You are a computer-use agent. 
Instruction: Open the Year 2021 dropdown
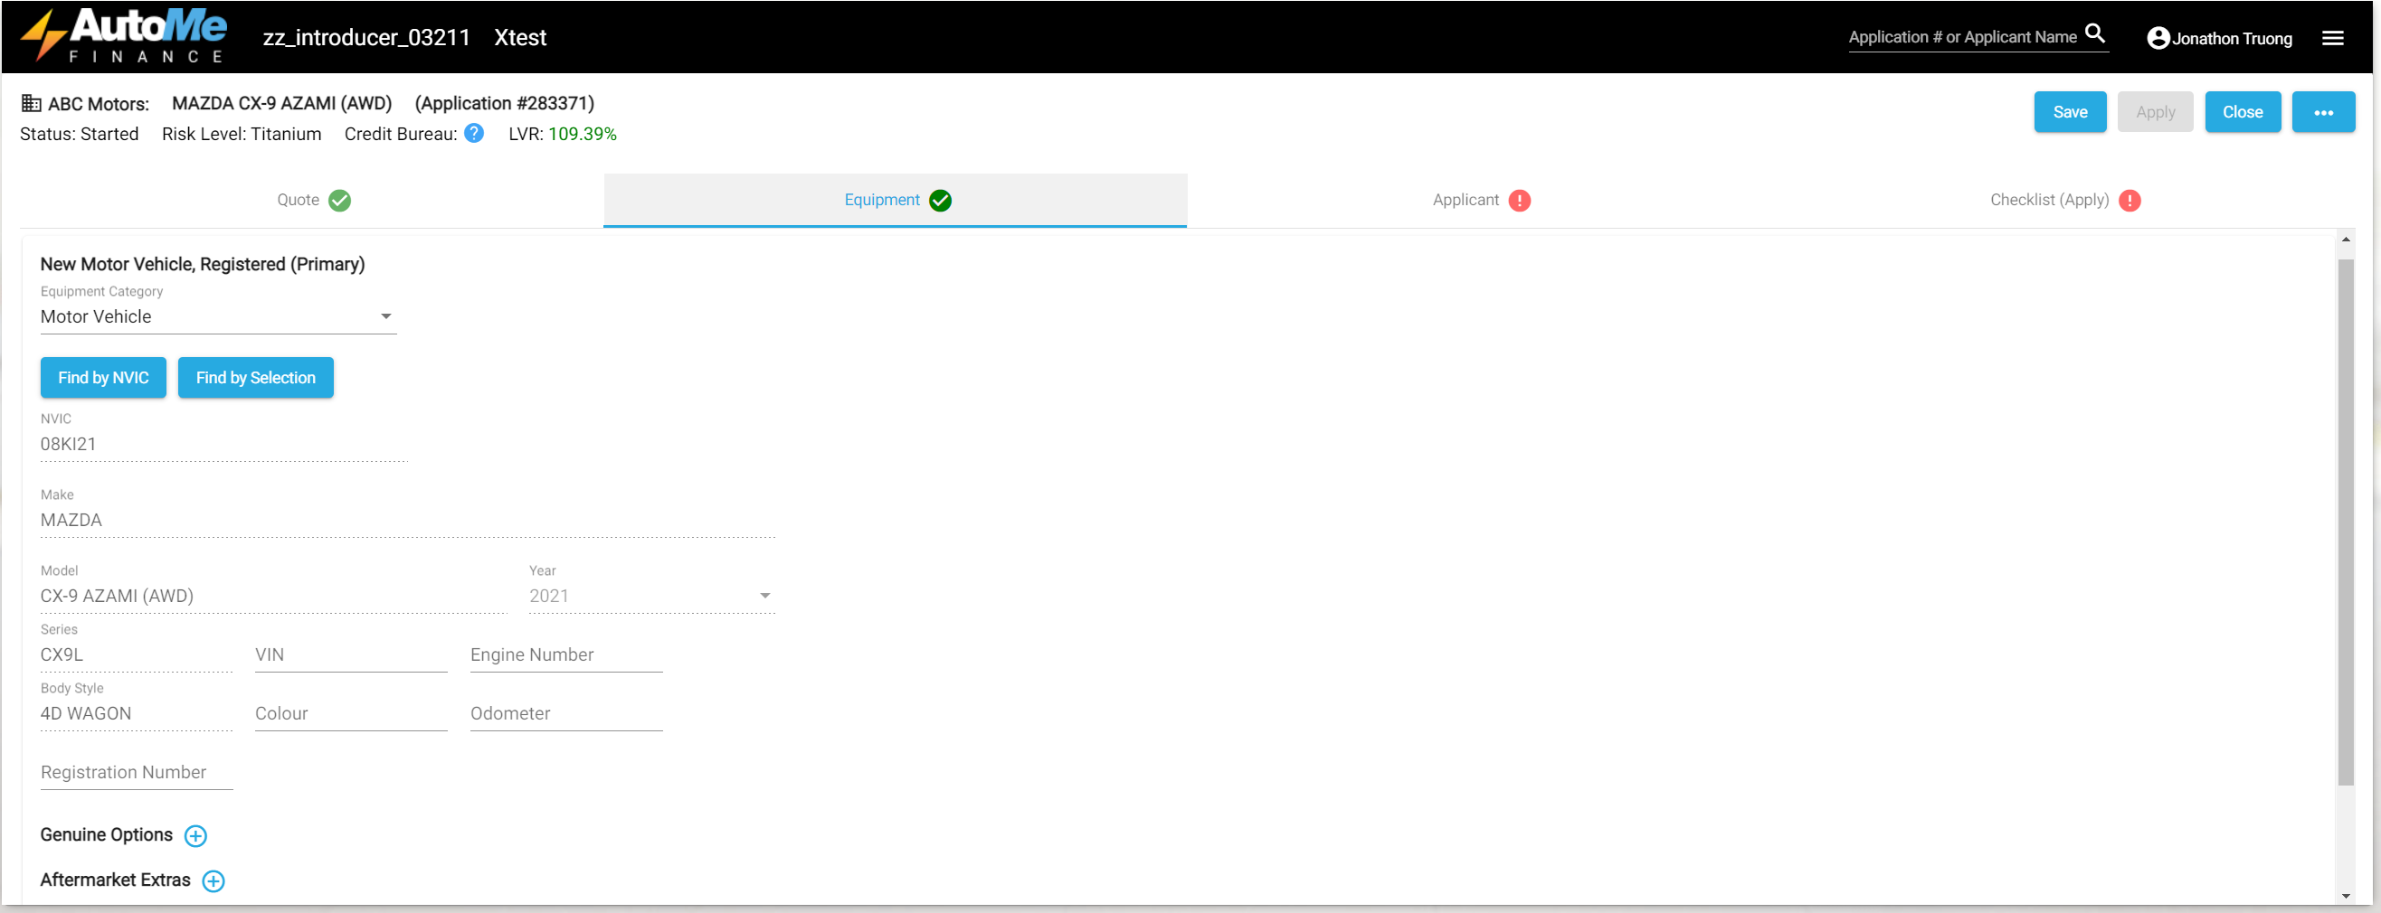[x=650, y=597]
